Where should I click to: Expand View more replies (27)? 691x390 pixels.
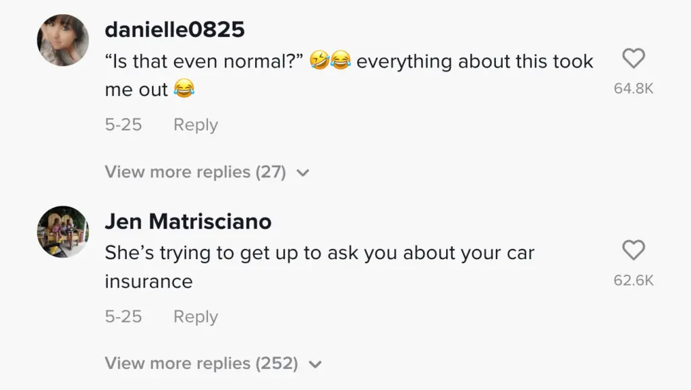(x=196, y=172)
